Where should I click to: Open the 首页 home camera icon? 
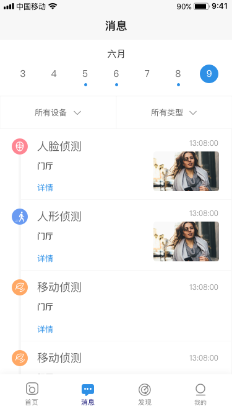pos(32,389)
